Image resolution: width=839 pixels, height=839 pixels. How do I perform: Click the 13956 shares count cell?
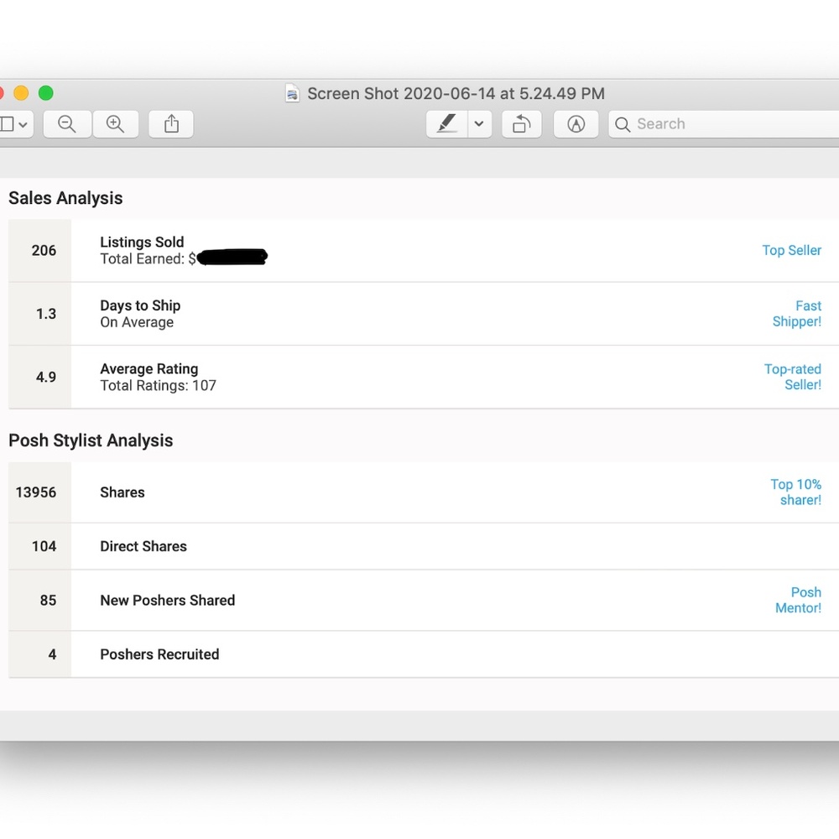click(x=36, y=492)
